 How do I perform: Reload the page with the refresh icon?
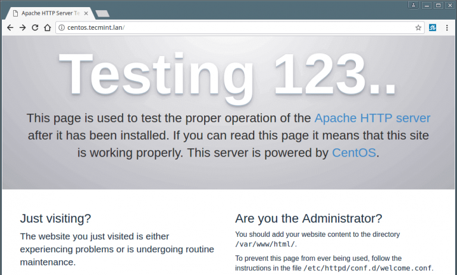(x=35, y=28)
